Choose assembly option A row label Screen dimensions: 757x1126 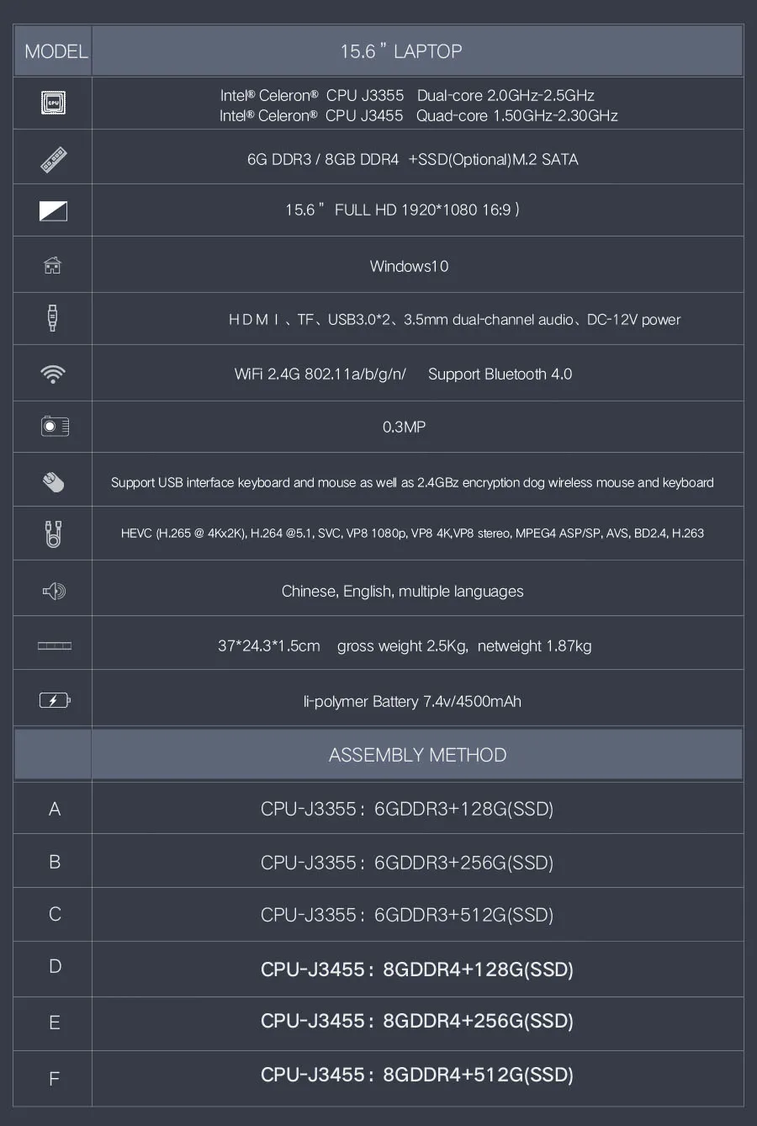click(55, 809)
